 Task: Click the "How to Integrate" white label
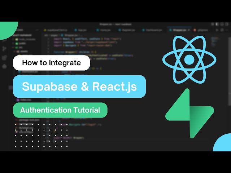pos(51,63)
